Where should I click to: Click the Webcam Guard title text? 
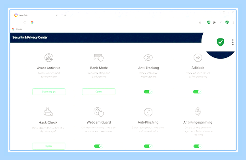[x=99, y=122]
